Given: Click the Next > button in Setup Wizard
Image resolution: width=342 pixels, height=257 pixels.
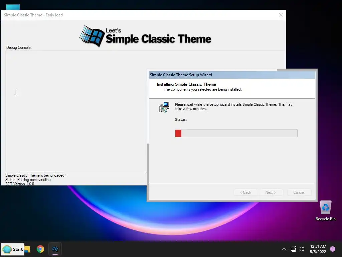Looking at the screenshot, I should [271, 192].
